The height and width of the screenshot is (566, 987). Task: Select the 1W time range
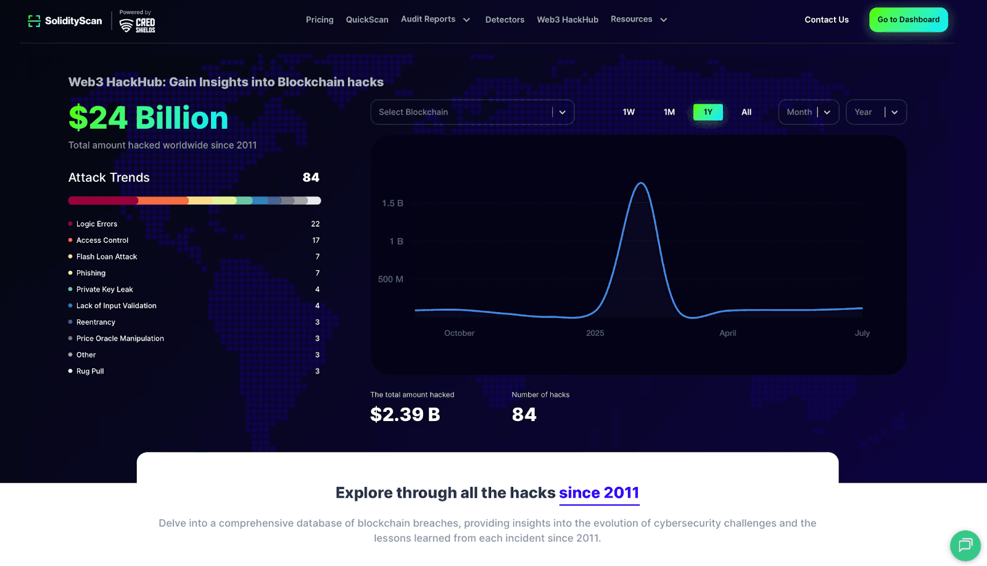629,112
